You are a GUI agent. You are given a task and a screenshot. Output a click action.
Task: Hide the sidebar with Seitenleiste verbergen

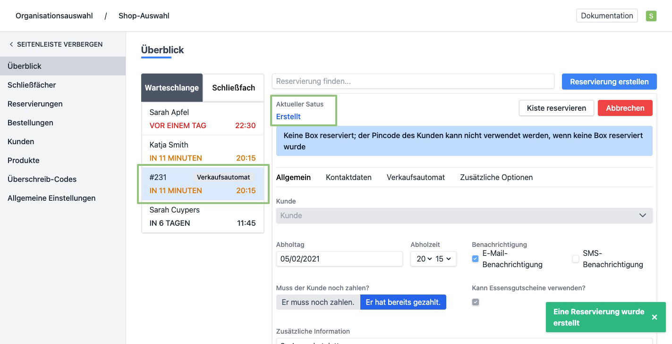[56, 44]
